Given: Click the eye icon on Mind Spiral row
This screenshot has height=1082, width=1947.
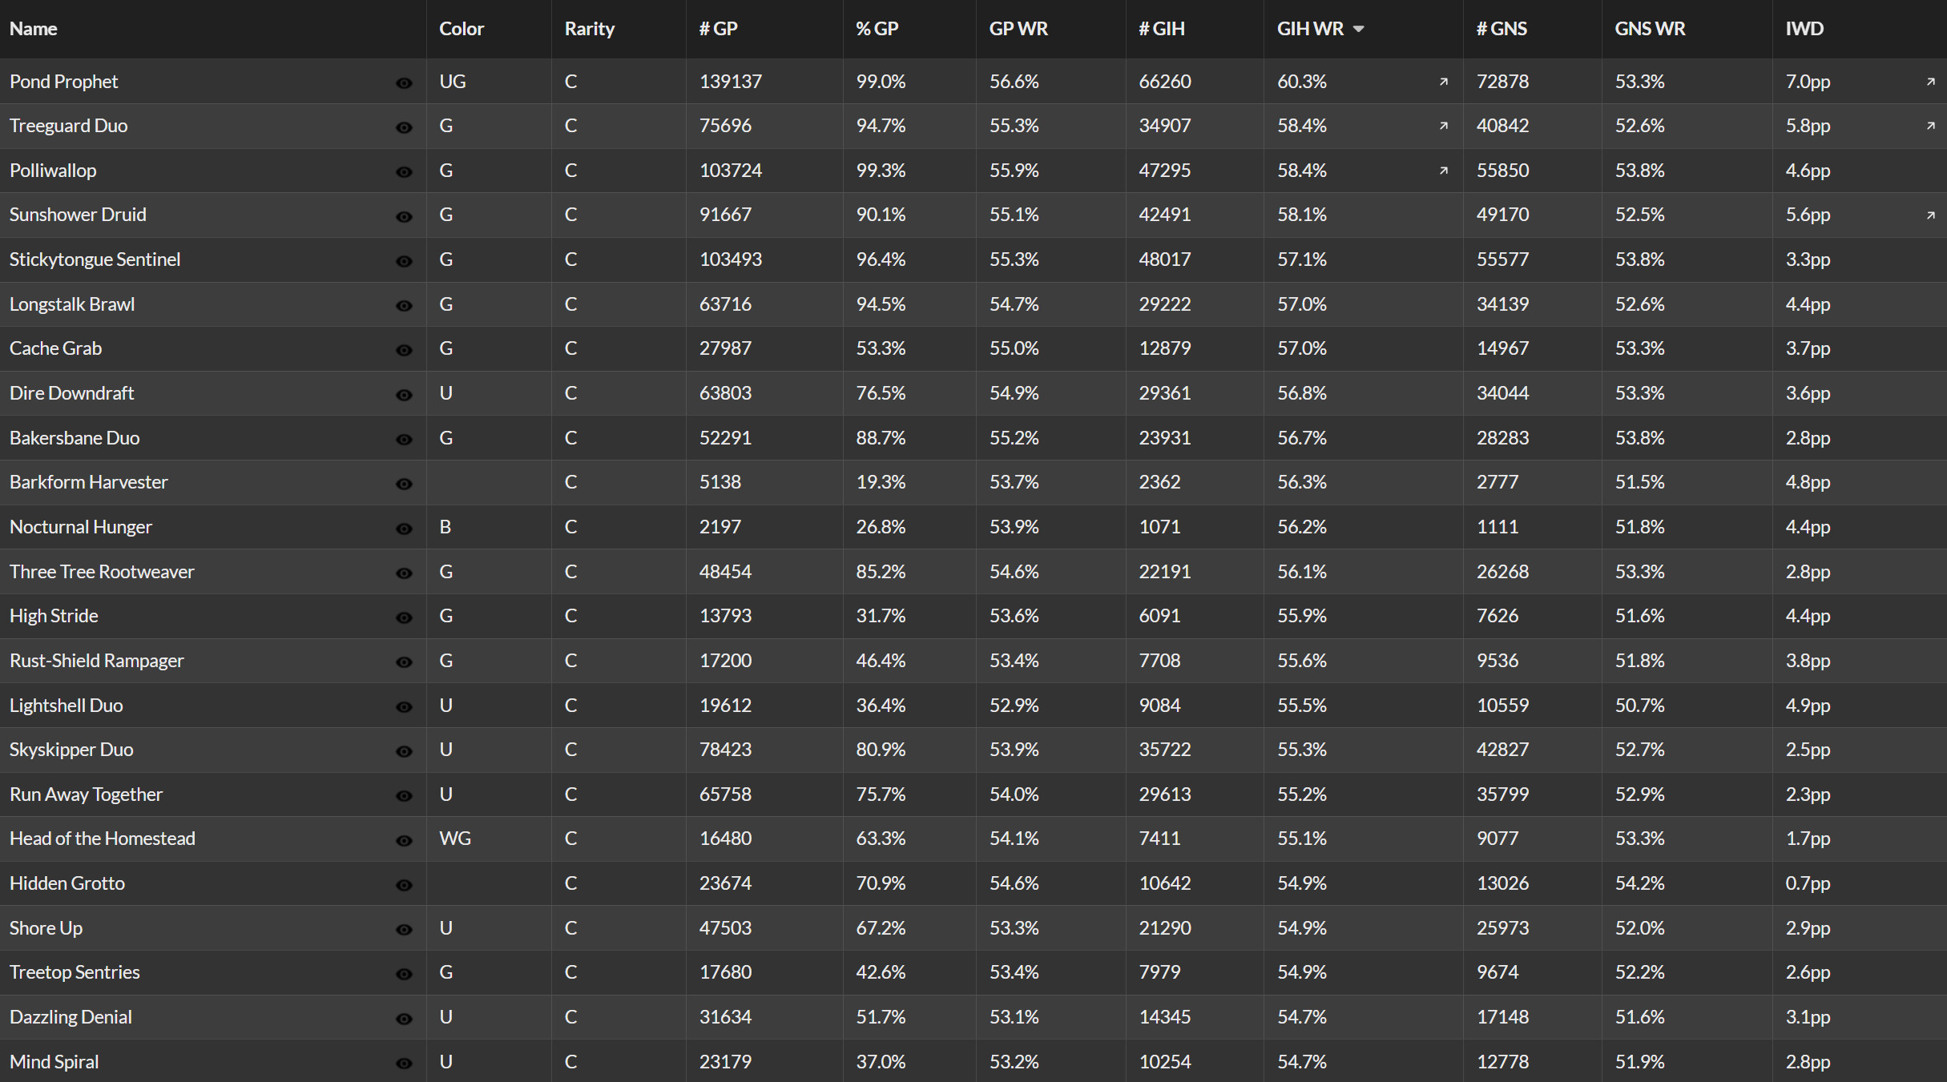Looking at the screenshot, I should click(x=404, y=1064).
